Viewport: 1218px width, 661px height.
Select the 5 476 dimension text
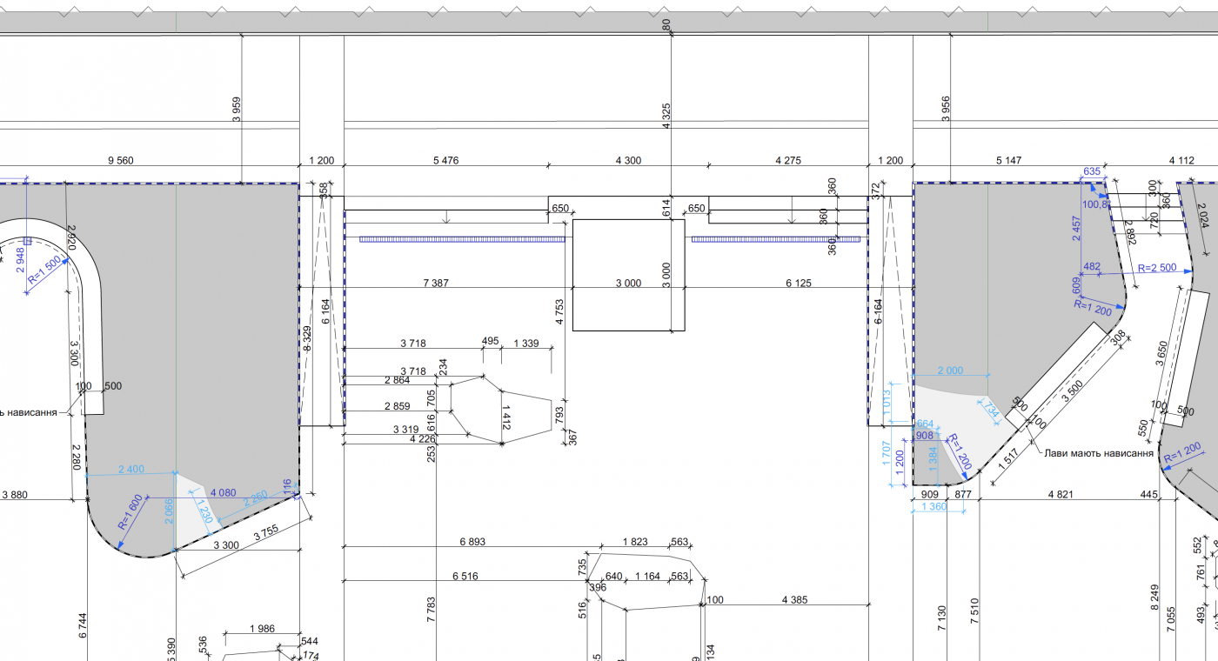445,161
